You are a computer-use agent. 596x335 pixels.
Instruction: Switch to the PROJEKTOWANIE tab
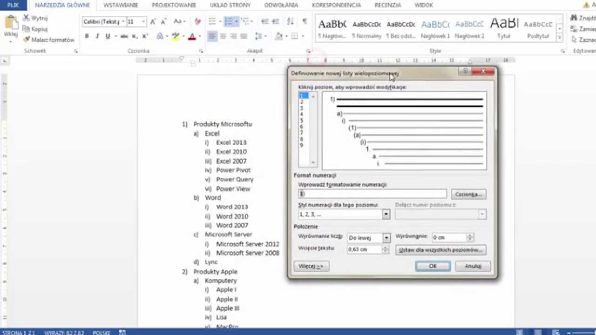(x=174, y=5)
